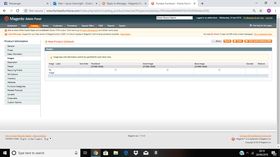Click the browser address bar URL
Screen dimensions: 280x157
tap(128, 11)
